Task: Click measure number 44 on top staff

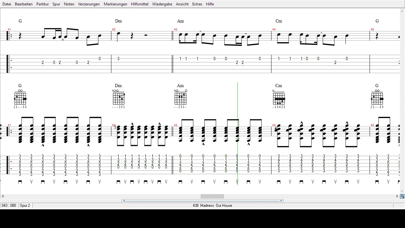Action: 274,29
